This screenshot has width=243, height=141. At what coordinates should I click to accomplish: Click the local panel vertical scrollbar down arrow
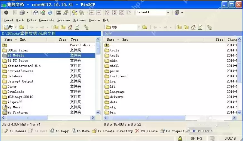click(98, 112)
